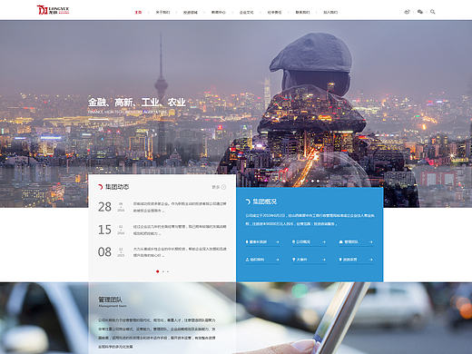Select the last hero banner slide dot
Viewport: 472px width, 354px height.
click(318, 181)
